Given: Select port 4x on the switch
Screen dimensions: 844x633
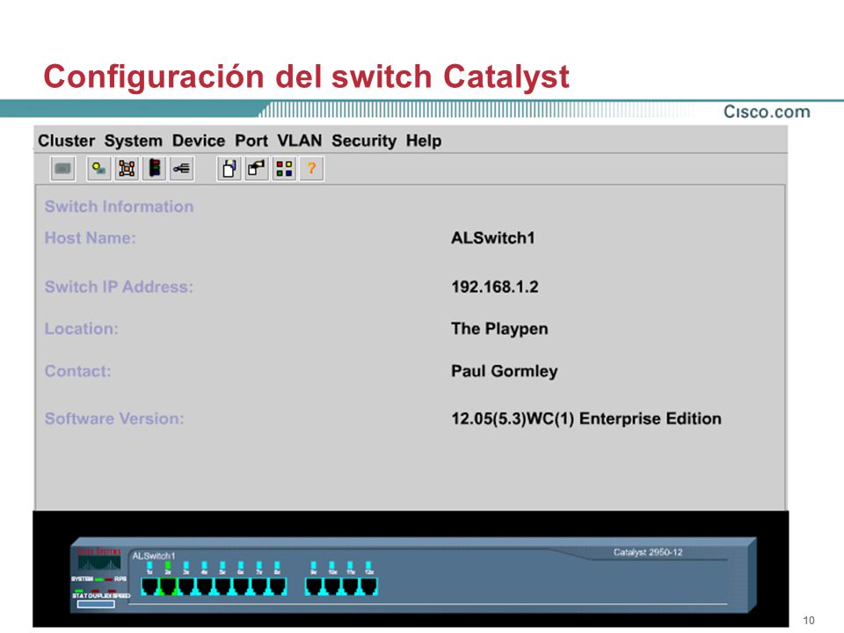Looking at the screenshot, I should click(204, 586).
